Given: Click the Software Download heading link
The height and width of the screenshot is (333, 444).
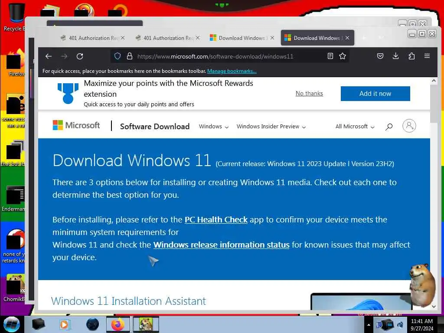Looking at the screenshot, I should click(x=155, y=127).
